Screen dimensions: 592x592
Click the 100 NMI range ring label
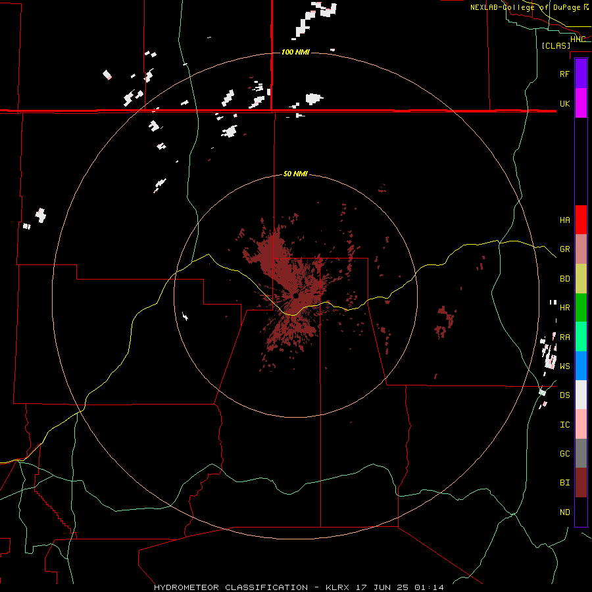tap(295, 52)
